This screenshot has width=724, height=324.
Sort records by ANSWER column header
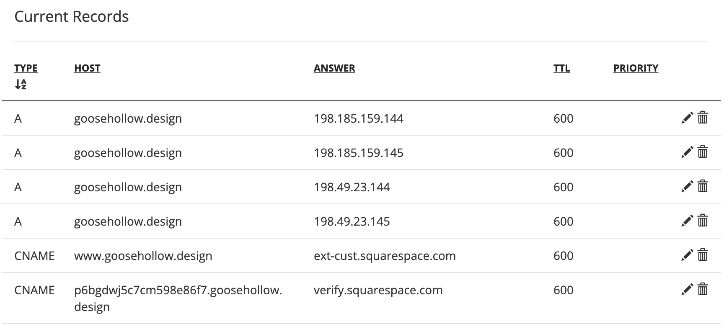(334, 68)
